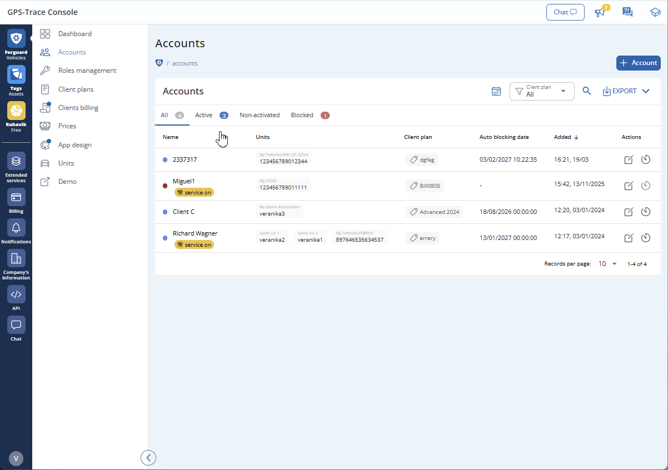Click the shield home breadcrumb icon
Viewport: 668px width, 470px height.
(159, 63)
